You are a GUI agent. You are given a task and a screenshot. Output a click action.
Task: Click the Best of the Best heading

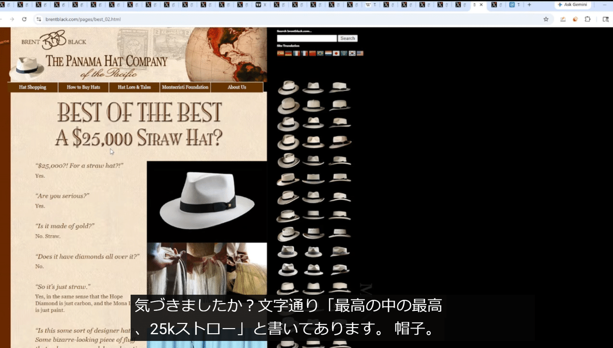[x=139, y=112]
